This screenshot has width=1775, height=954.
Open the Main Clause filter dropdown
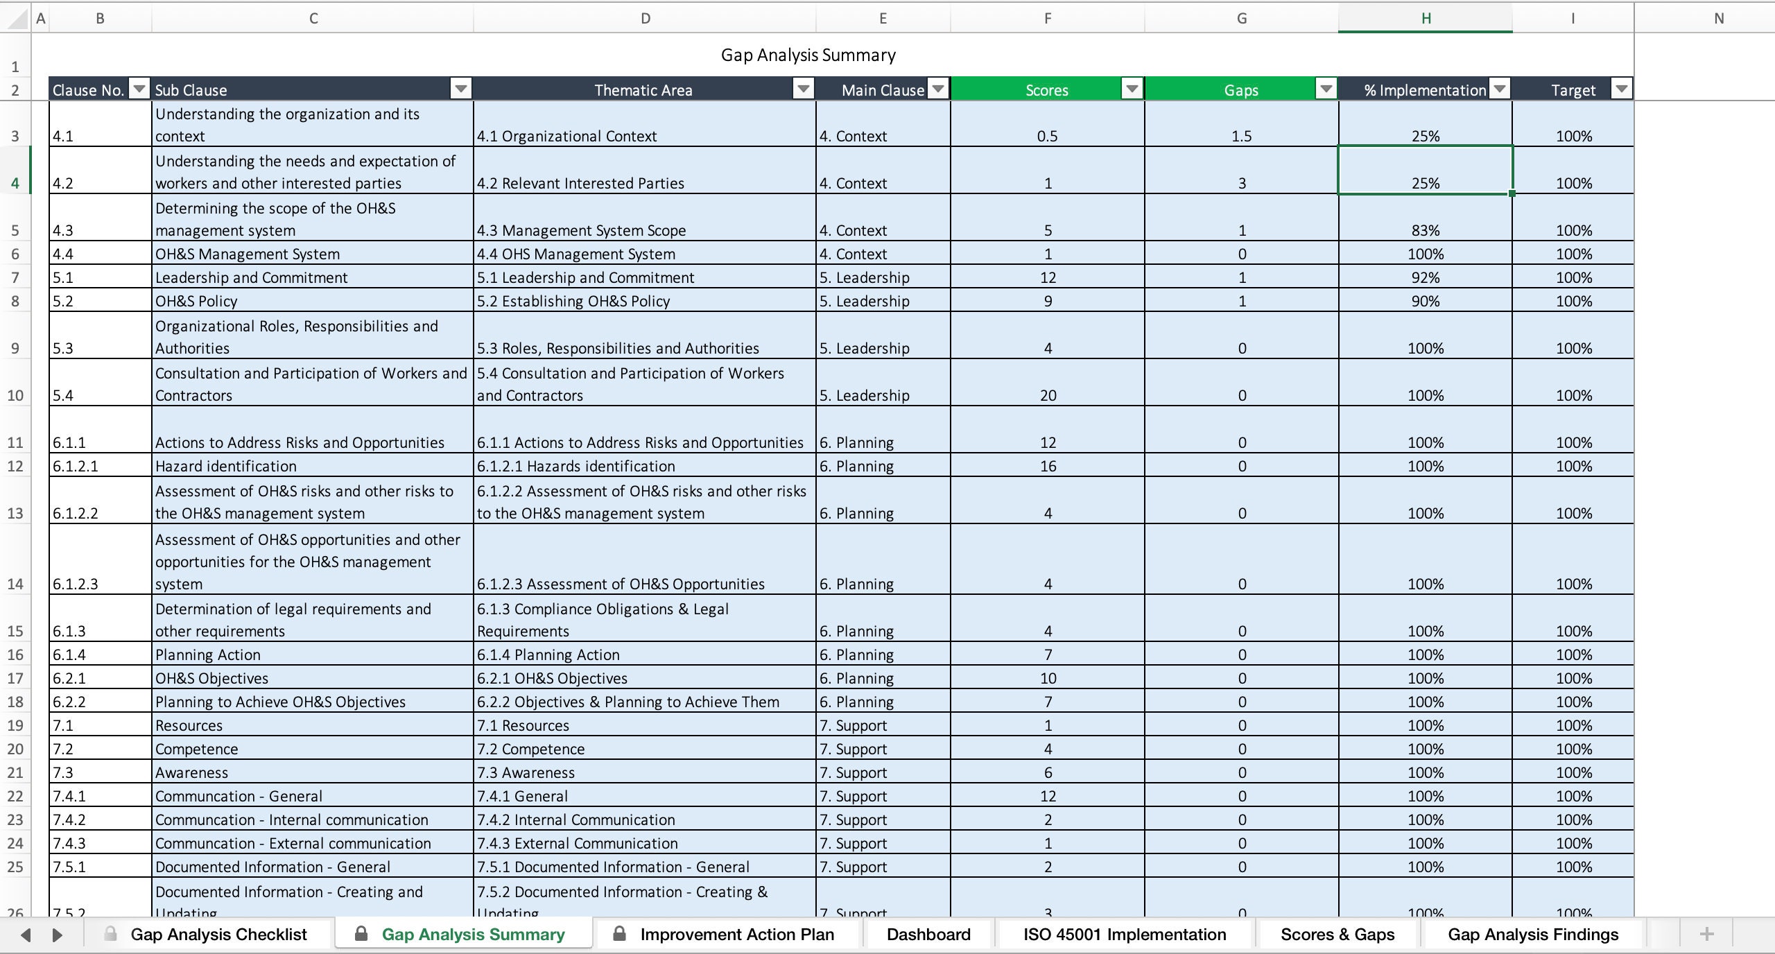point(937,89)
